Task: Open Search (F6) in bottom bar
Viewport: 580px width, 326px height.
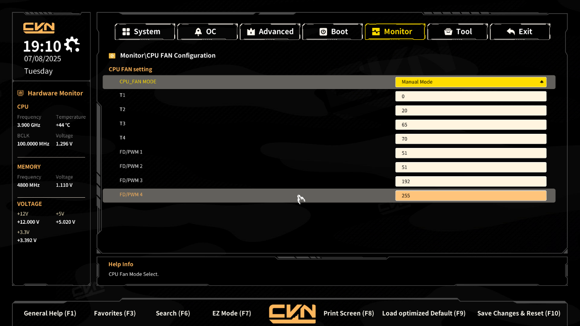Action: (173, 313)
